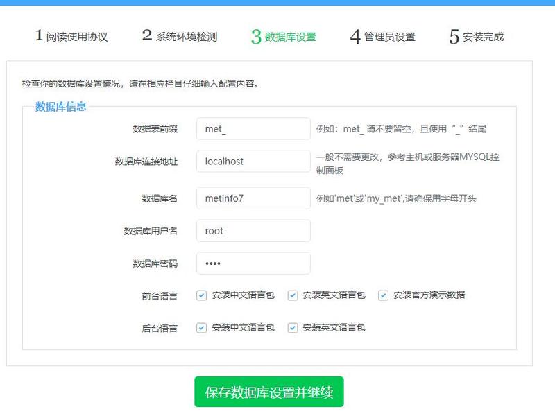
Task: Click the 数据库连接地址 label
Action: [x=146, y=162]
